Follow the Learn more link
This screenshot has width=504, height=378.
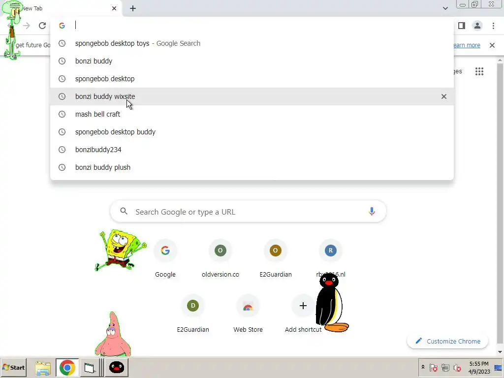point(467,45)
